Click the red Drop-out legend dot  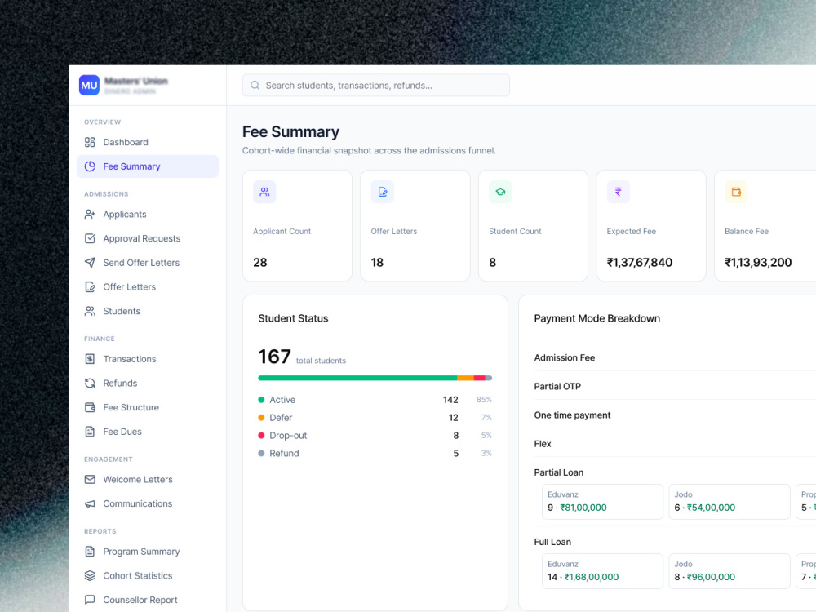click(261, 435)
